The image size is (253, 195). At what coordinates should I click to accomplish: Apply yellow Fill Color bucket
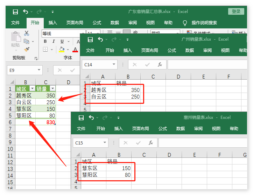[x=62, y=49]
